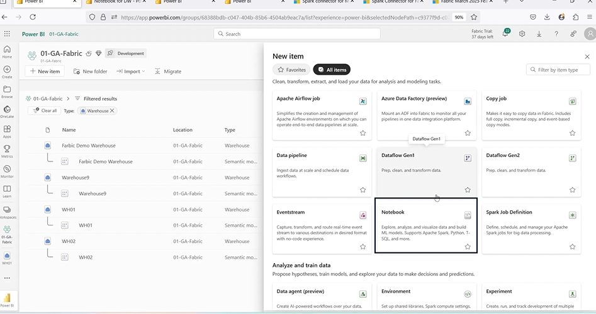The image size is (596, 314).
Task: Open the Filtered results filter menu
Action: coord(96,99)
